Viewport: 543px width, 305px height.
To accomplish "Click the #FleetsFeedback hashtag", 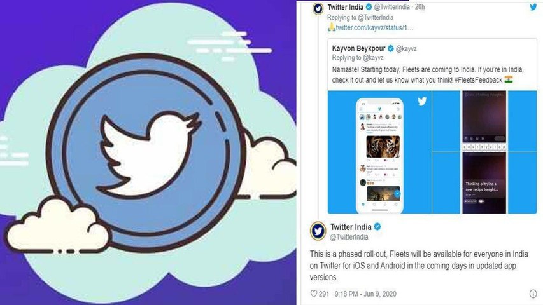I will click(x=478, y=80).
